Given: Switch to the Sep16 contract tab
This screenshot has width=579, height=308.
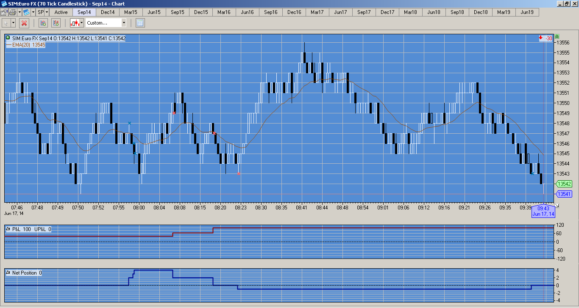Looking at the screenshot, I should 271,12.
